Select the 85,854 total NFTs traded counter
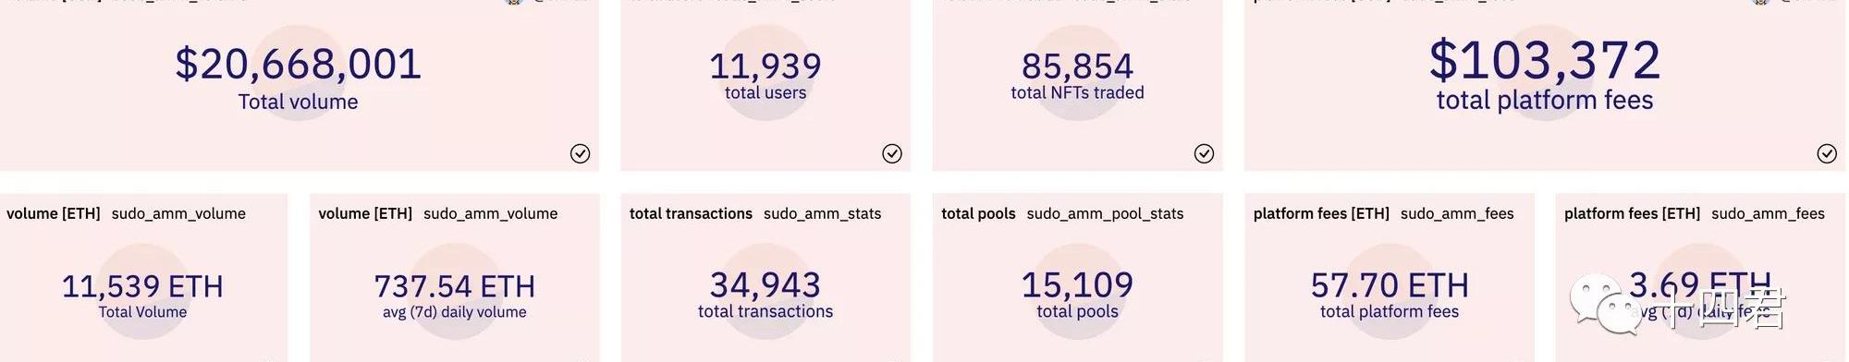Viewport: 1849px width, 362px height. (x=1077, y=66)
